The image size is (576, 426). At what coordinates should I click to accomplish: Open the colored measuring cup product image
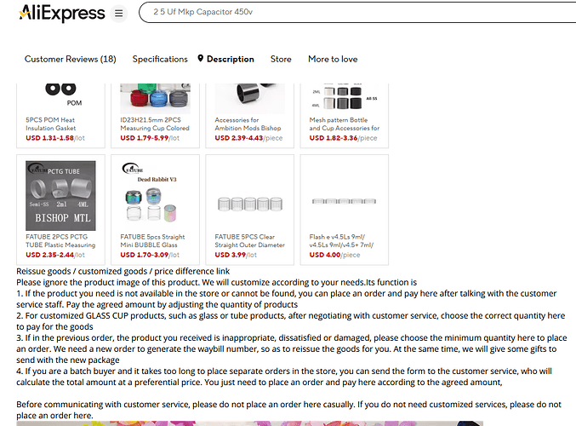tap(156, 99)
